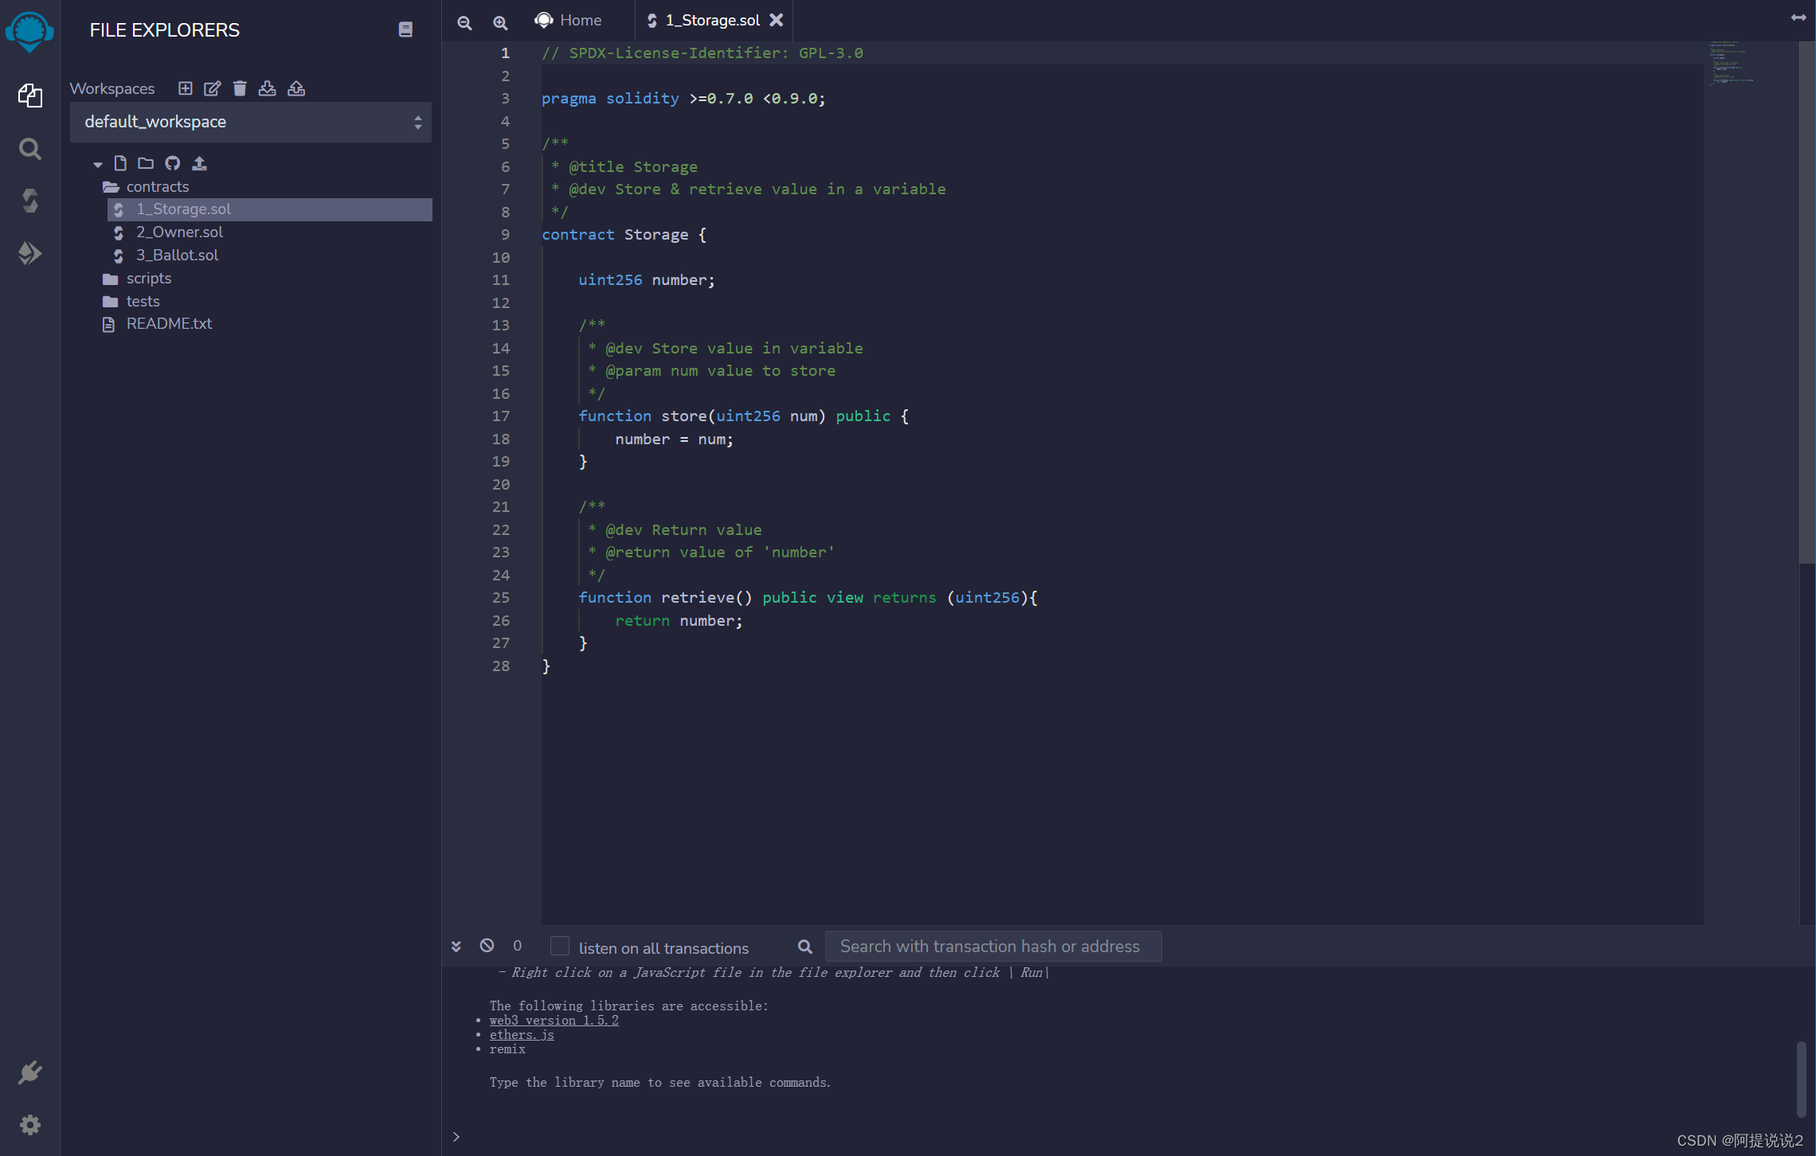Open the file search sidebar icon

pyautogui.click(x=29, y=149)
